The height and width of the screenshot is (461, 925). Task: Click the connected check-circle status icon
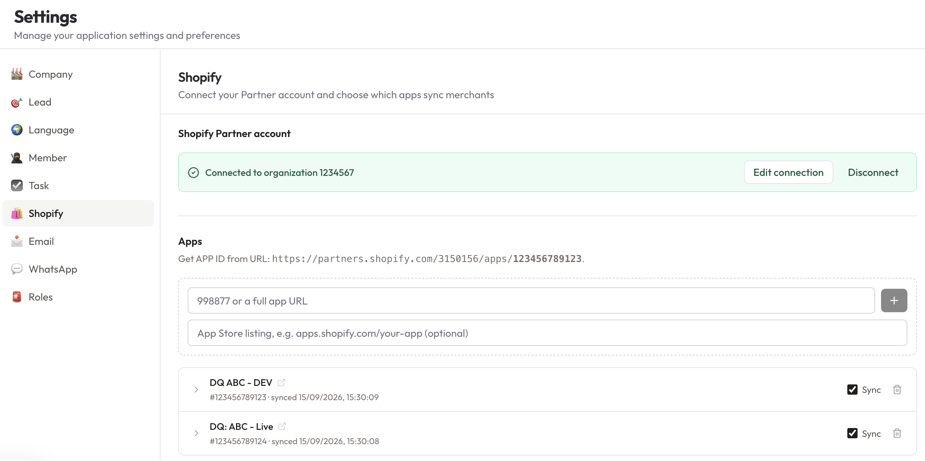point(194,173)
